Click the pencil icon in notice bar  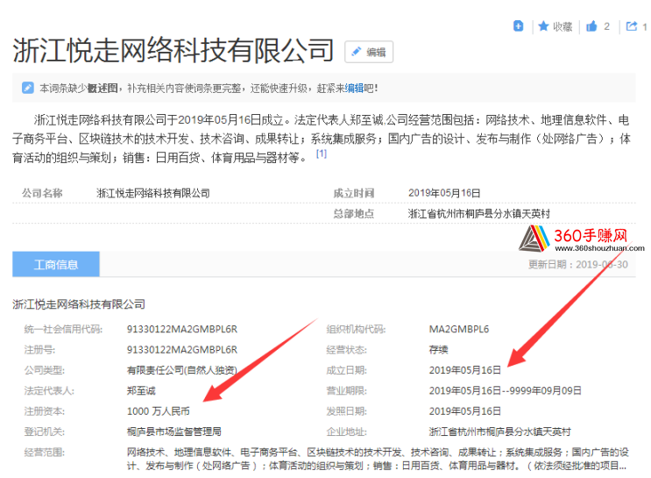coord(28,88)
